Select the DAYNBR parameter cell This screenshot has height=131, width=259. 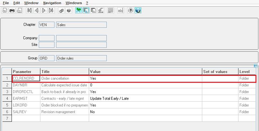26,85
